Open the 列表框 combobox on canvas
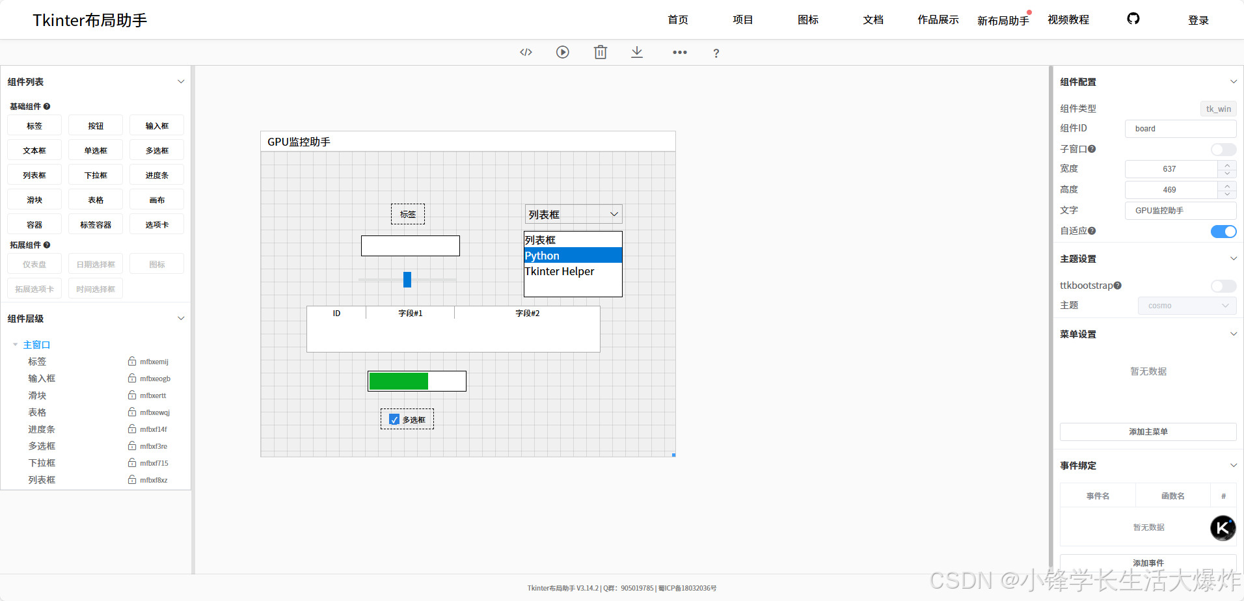Screen dimensions: 1244x601 pos(573,214)
